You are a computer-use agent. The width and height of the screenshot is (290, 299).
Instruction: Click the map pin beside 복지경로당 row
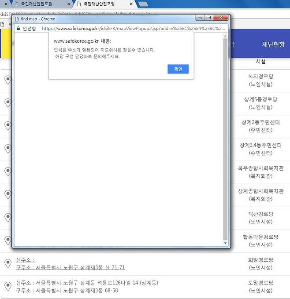tap(7, 80)
